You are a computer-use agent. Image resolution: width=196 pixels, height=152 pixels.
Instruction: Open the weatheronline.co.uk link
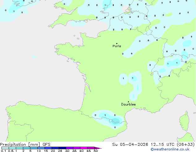click(x=170, y=149)
